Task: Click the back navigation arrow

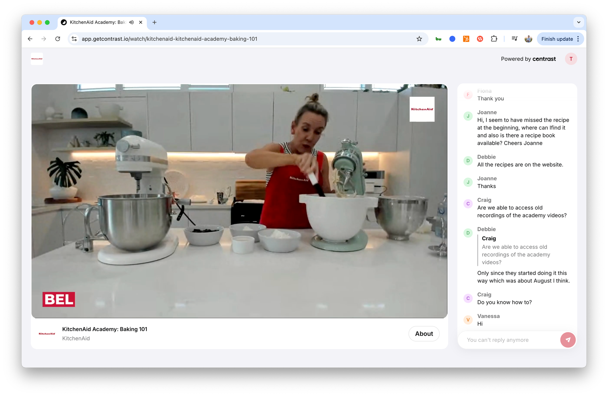Action: click(x=30, y=39)
